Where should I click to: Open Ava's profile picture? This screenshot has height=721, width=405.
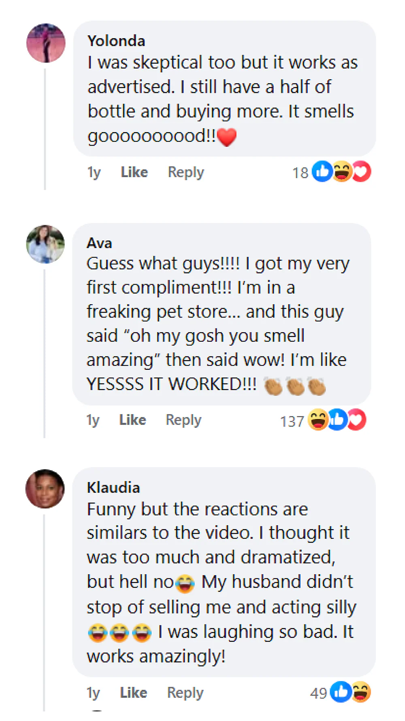(x=45, y=244)
